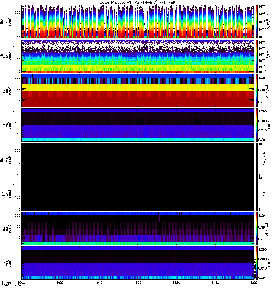Click the thb fbk edc34 filter bank panel
This screenshot has width=275, height=293.
click(138, 90)
